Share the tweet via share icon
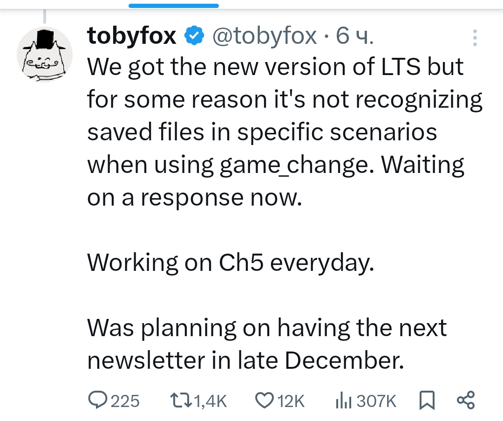This screenshot has width=503, height=421. tap(466, 400)
